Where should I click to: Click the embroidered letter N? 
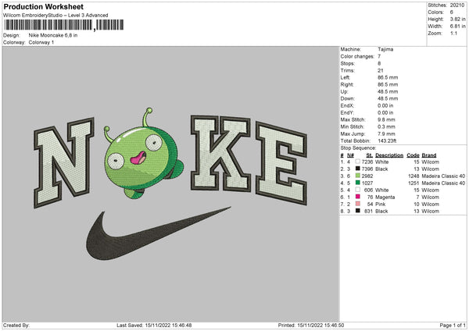click(x=64, y=162)
